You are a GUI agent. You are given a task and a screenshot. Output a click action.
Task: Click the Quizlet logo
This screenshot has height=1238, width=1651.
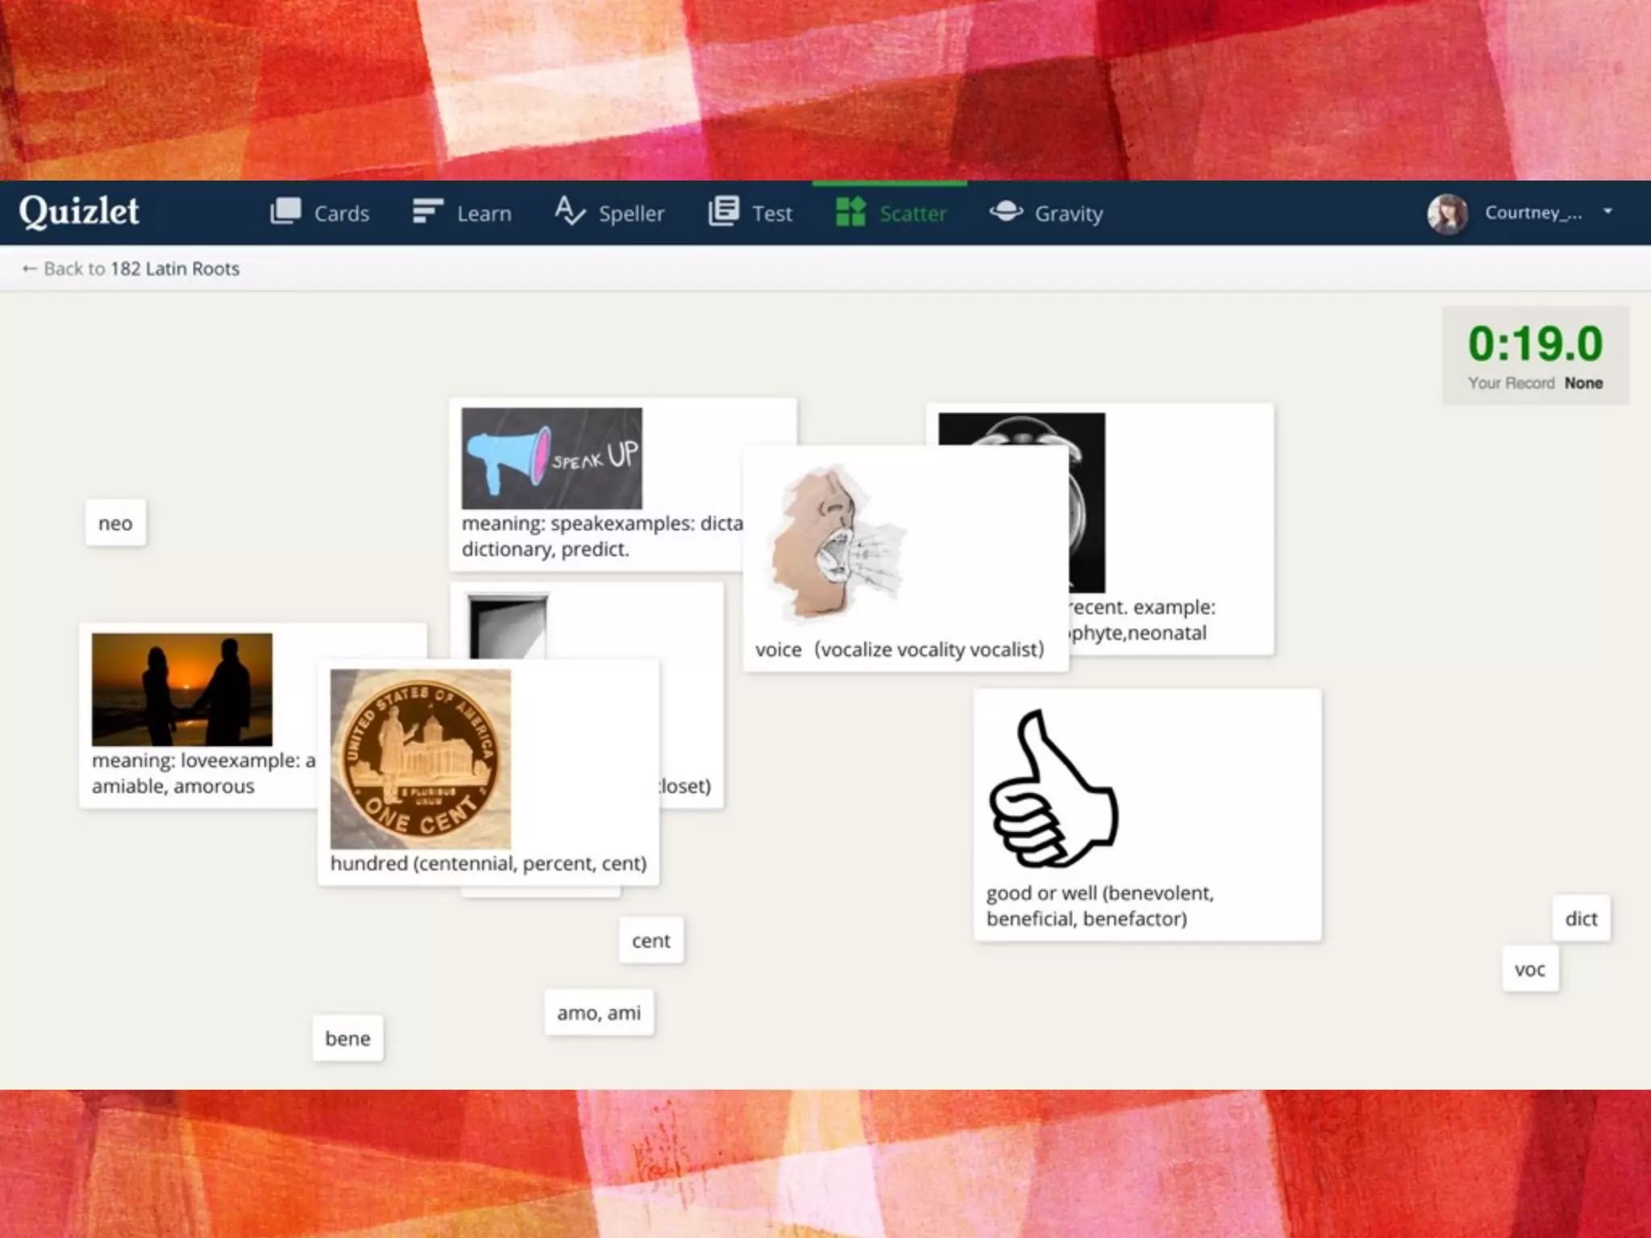pos(79,212)
